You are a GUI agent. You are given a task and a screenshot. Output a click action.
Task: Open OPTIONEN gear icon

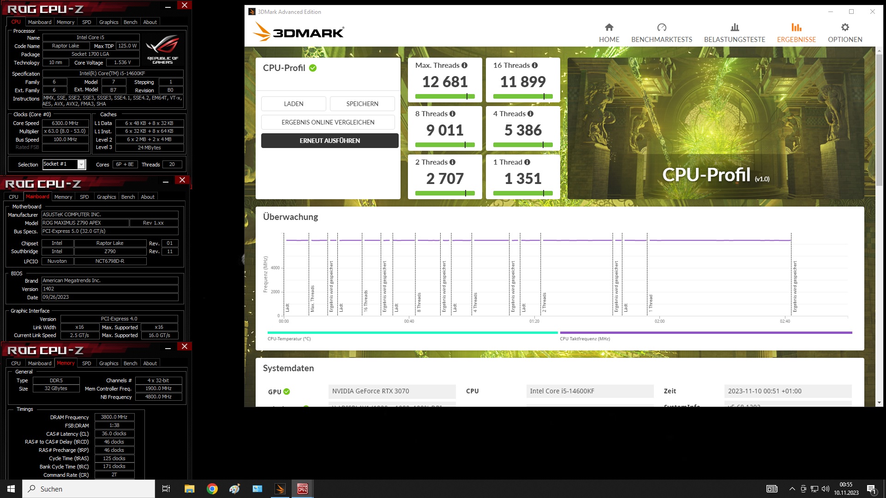[845, 27]
